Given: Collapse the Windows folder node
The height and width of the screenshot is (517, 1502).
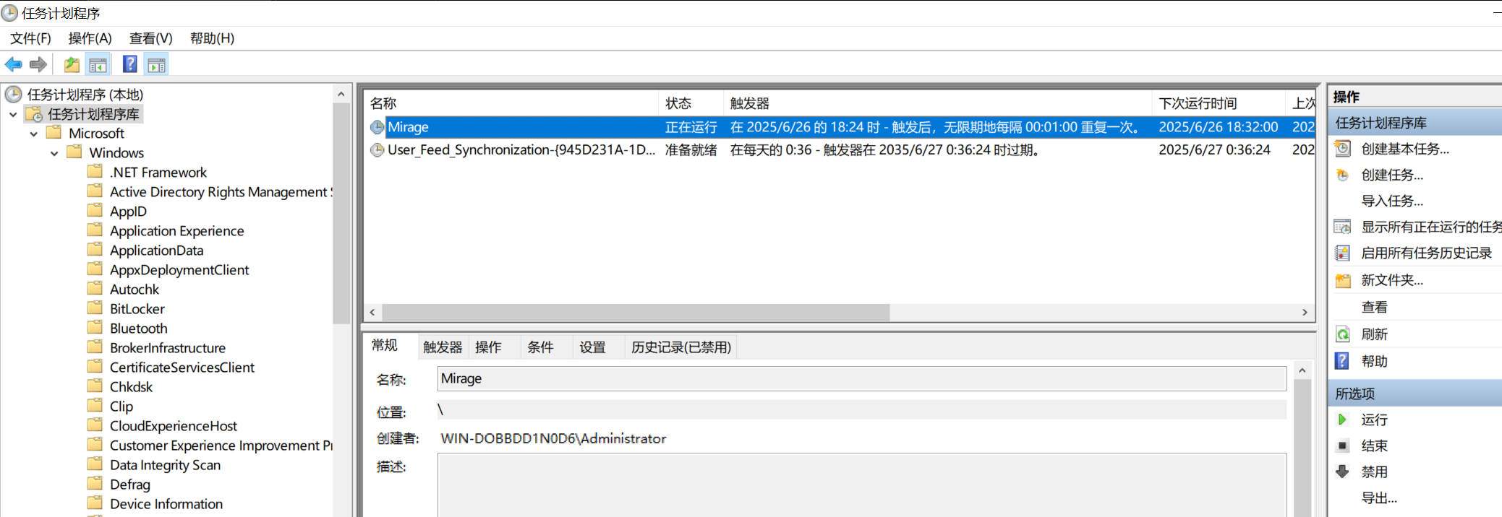Looking at the screenshot, I should [54, 153].
